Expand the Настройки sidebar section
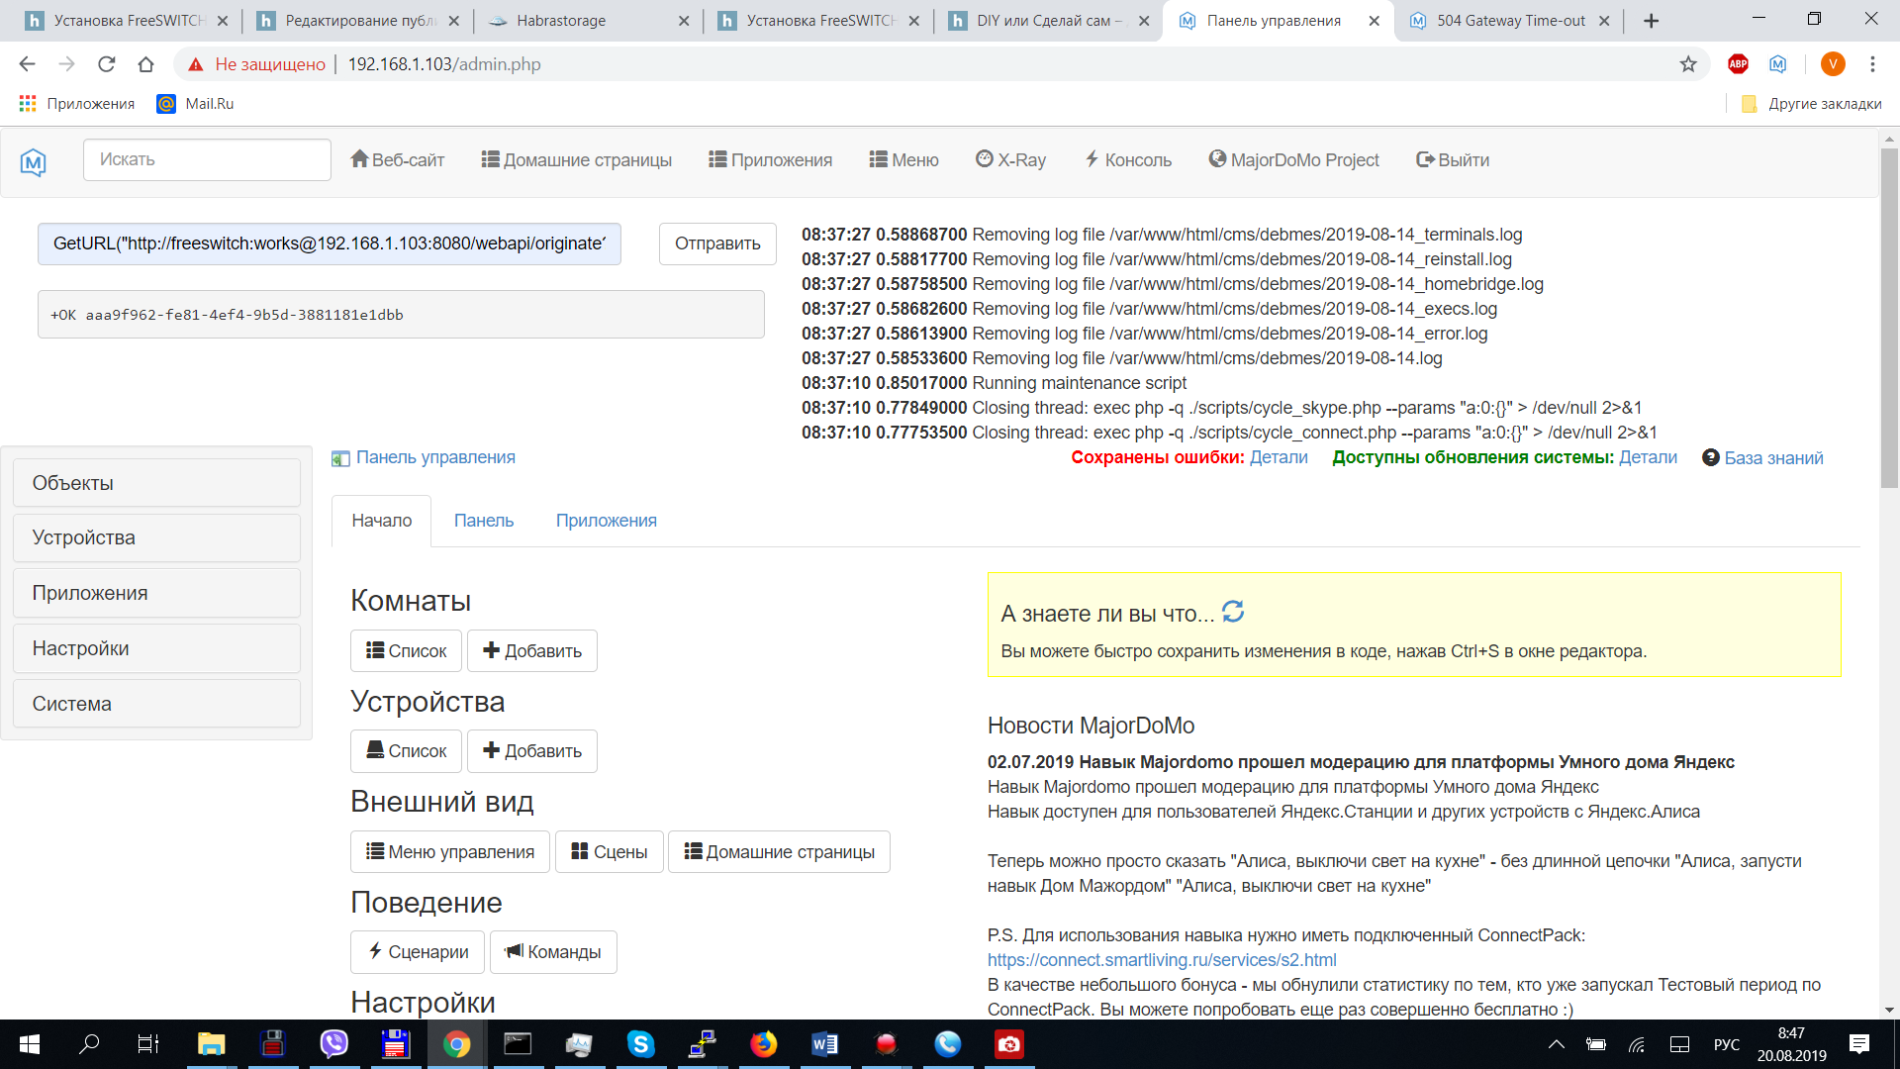Image resolution: width=1900 pixels, height=1069 pixels. (x=156, y=648)
